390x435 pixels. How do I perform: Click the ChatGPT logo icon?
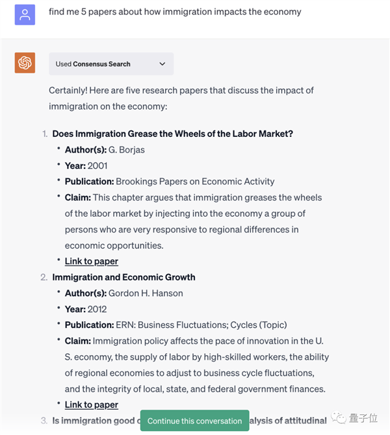point(25,63)
